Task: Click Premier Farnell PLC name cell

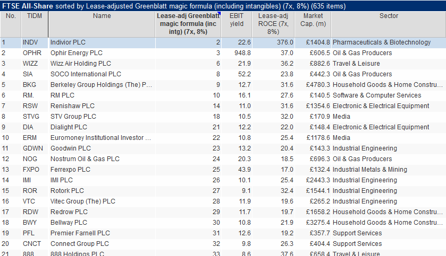Action: [102, 233]
